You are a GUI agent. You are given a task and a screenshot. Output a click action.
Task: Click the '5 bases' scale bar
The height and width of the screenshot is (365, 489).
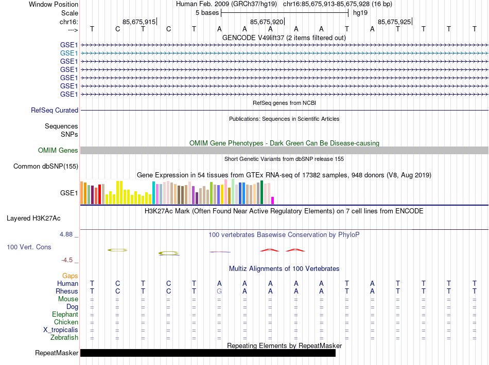[285, 13]
